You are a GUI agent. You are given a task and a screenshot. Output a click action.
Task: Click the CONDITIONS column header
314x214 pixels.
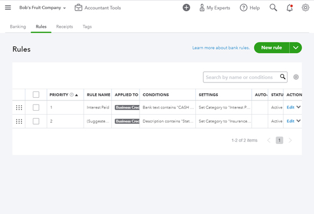coord(156,95)
